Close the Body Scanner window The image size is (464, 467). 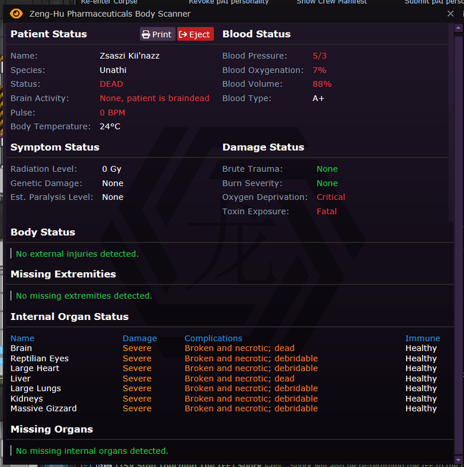[451, 14]
